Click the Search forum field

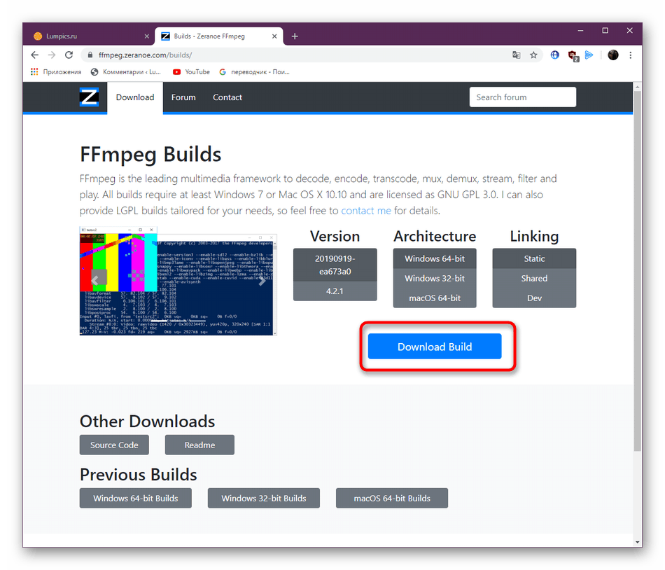pos(522,97)
